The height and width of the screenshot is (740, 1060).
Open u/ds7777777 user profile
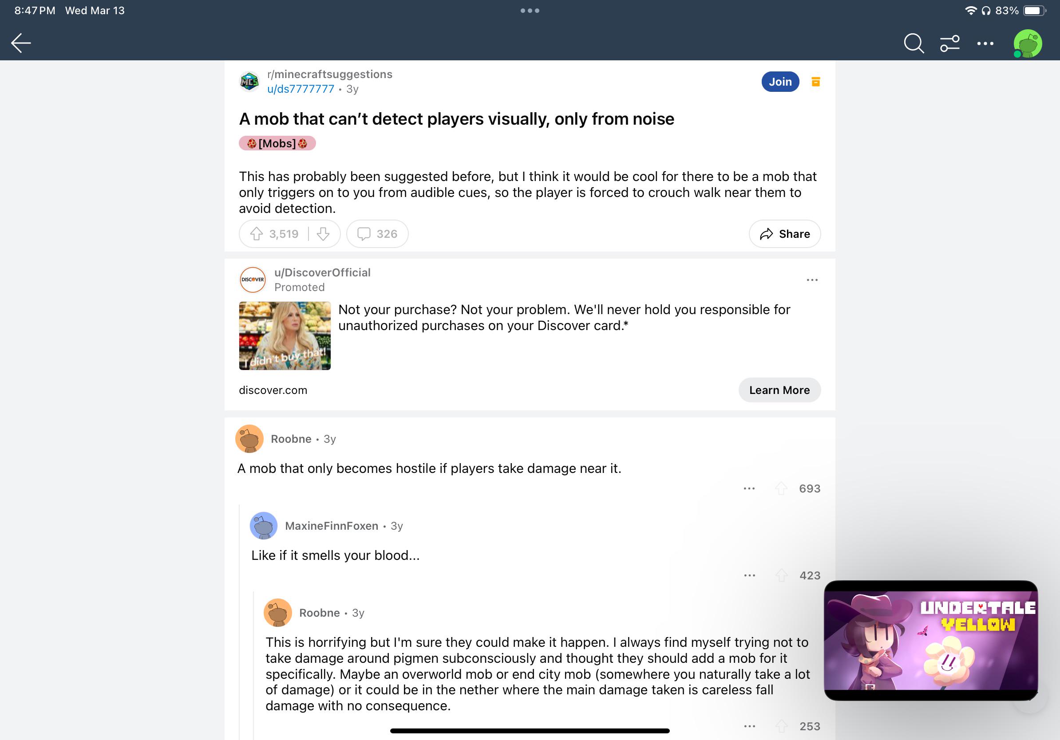(301, 89)
